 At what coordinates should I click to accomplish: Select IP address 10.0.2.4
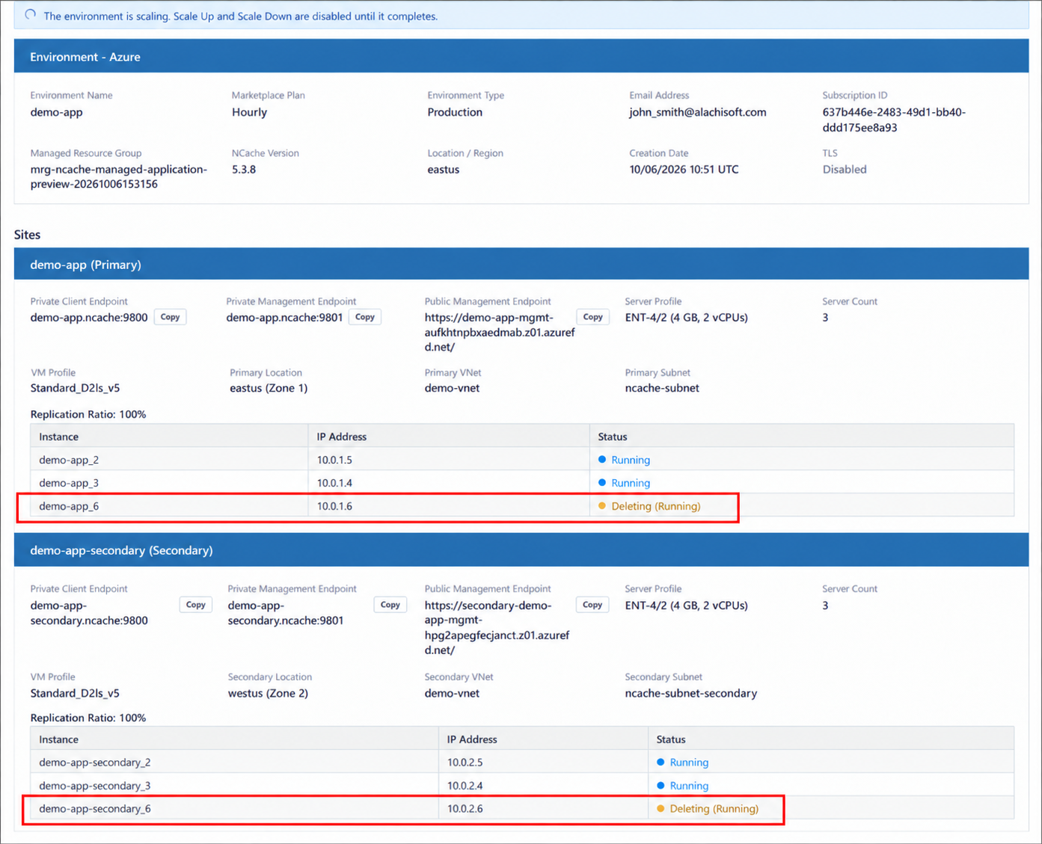tap(465, 786)
